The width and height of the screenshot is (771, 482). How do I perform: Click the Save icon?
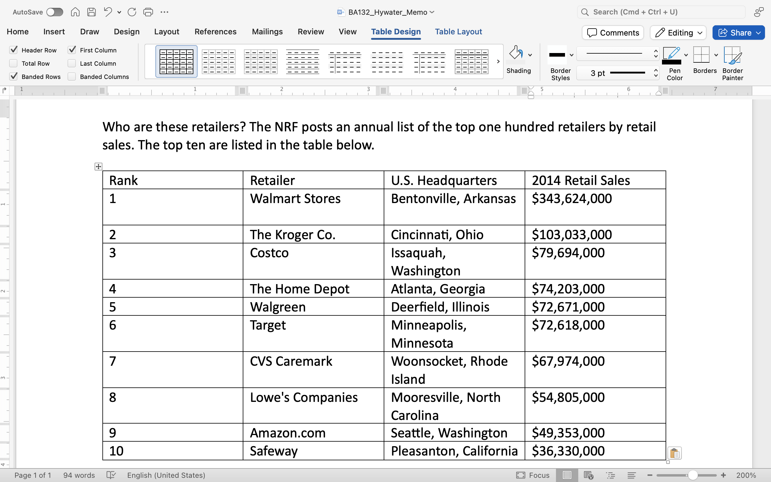92,12
